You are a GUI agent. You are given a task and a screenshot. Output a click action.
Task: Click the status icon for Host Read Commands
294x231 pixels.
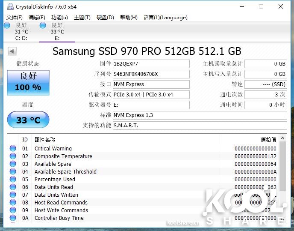click(x=13, y=202)
